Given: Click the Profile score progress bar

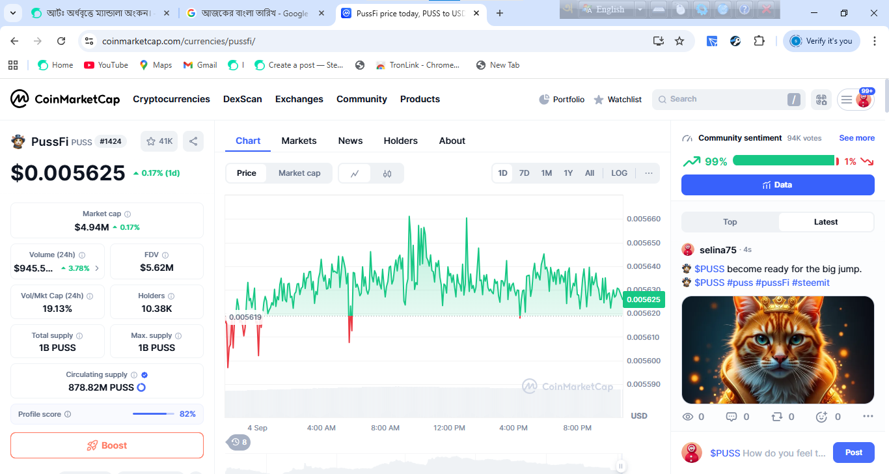Looking at the screenshot, I should [x=154, y=414].
